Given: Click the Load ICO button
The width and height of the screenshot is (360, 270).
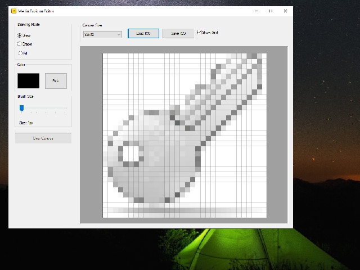Looking at the screenshot, I should [x=143, y=33].
